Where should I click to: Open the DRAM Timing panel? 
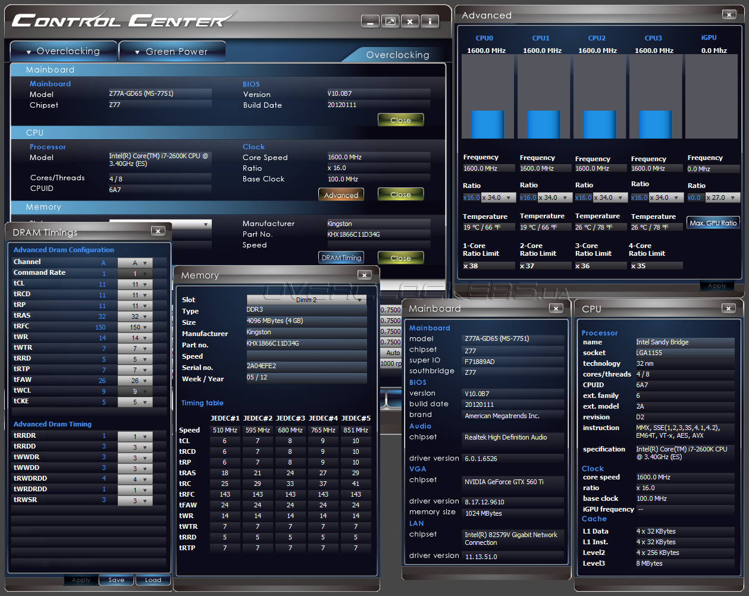point(341,258)
